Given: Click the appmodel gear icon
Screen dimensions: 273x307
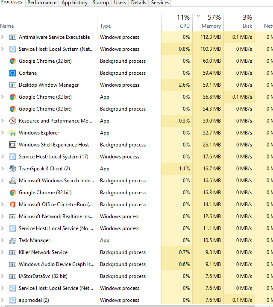Looking at the screenshot, I should 13,300.
